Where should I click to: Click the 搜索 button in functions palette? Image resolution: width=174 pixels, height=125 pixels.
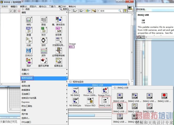point(63,9)
